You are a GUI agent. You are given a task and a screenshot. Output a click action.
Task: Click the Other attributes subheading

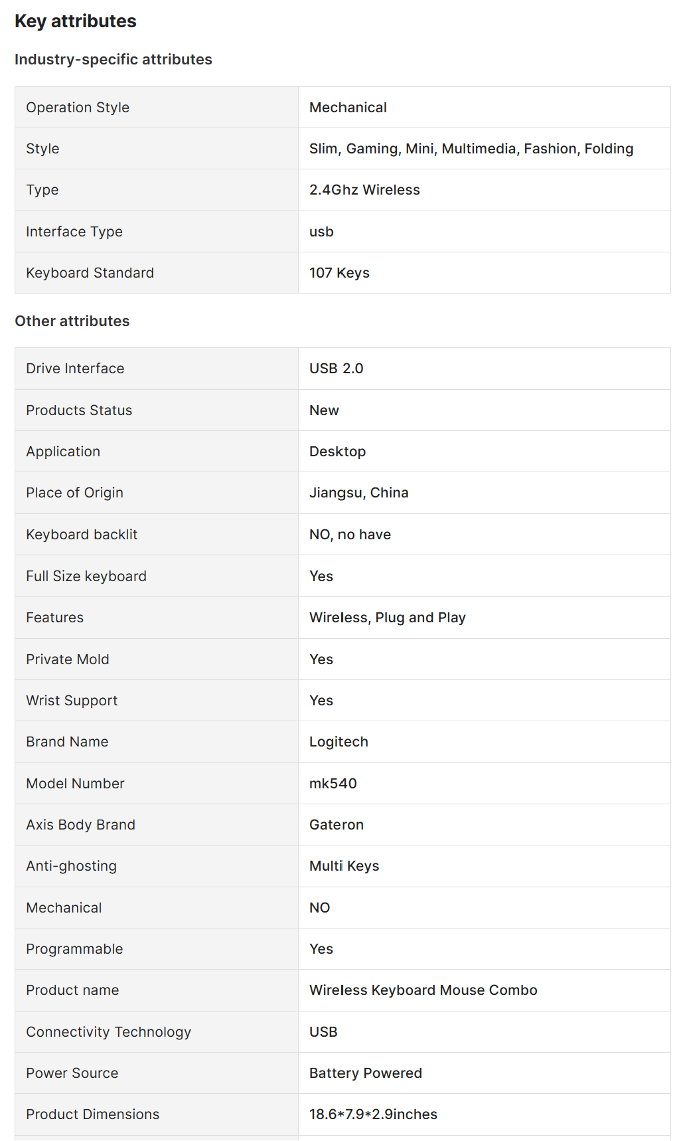point(72,321)
